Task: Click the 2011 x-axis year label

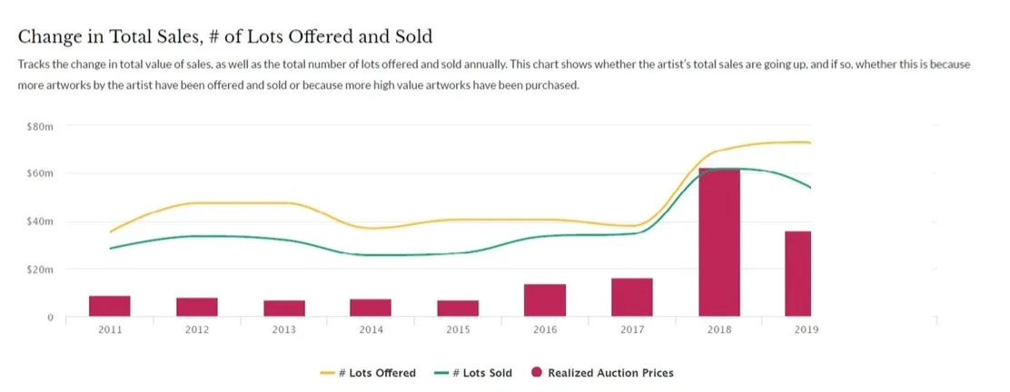Action: click(x=109, y=330)
